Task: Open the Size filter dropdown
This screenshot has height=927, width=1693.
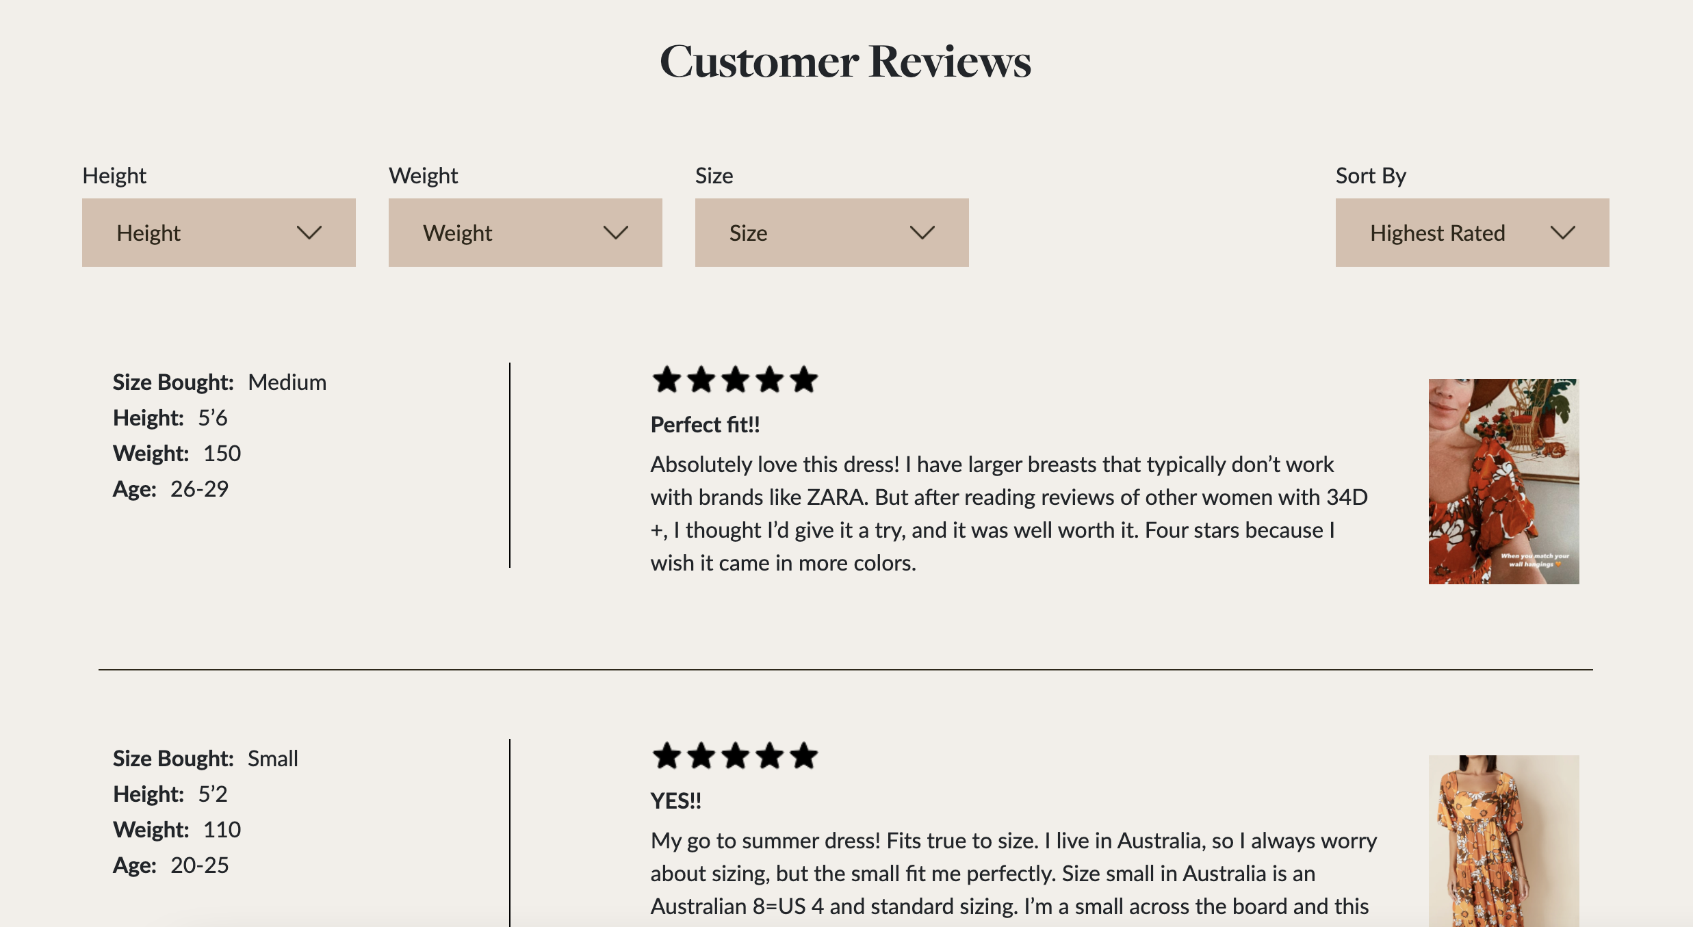Action: 832,233
